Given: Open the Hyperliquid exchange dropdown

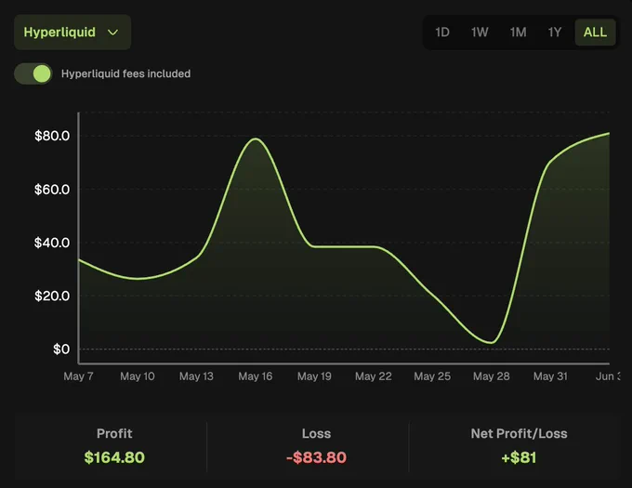Looking at the screenshot, I should click(x=72, y=33).
